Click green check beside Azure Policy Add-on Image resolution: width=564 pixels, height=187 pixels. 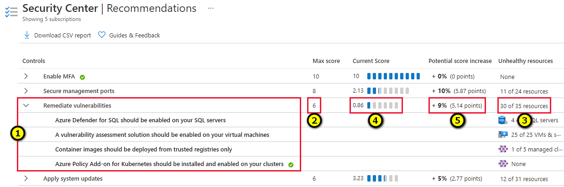[291, 164]
